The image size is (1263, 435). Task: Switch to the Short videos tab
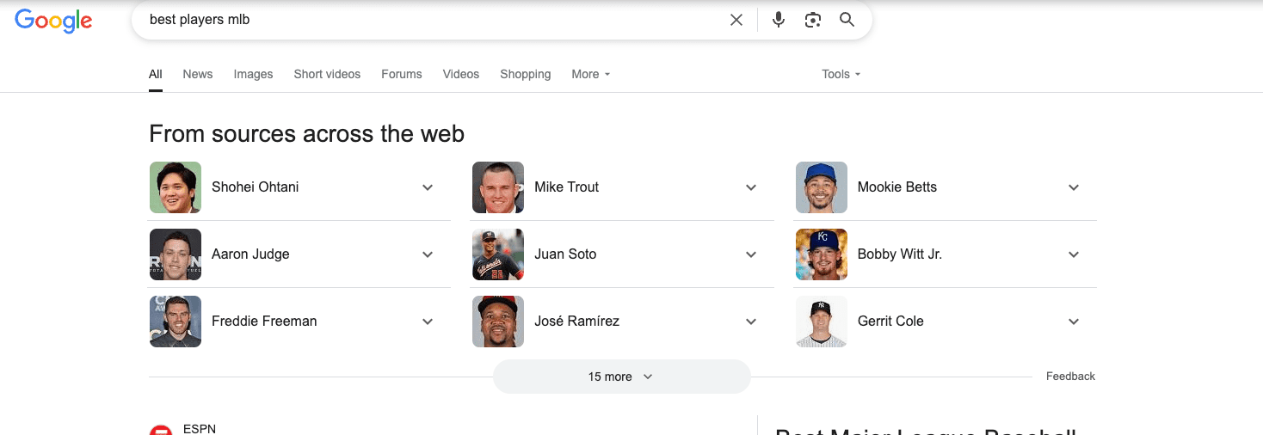click(x=327, y=74)
